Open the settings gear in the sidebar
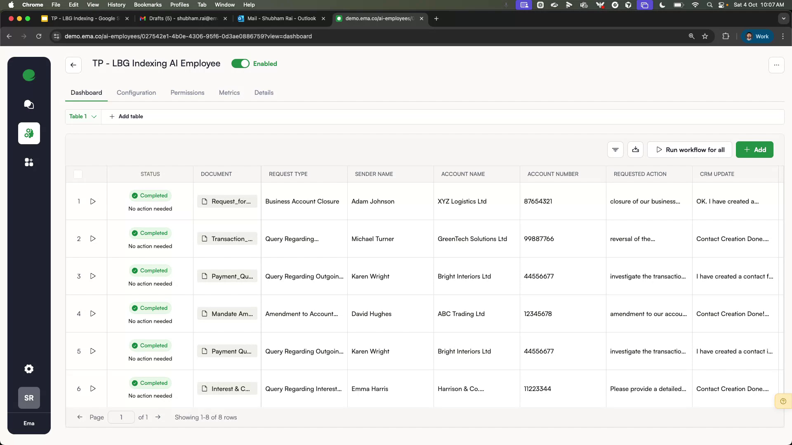The height and width of the screenshot is (445, 792). coord(29,369)
